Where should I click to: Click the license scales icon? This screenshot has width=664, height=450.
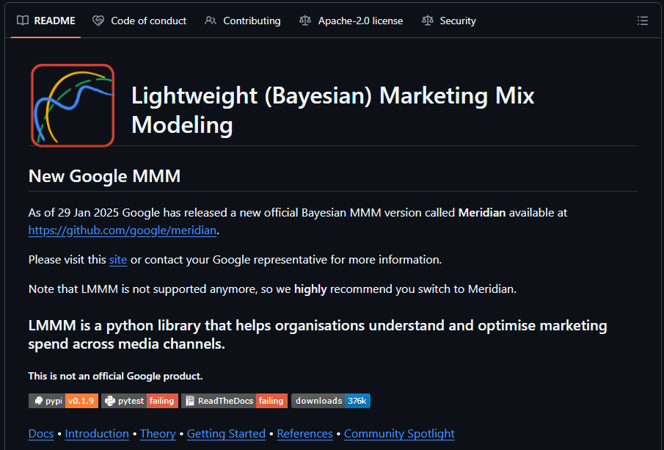pos(305,21)
